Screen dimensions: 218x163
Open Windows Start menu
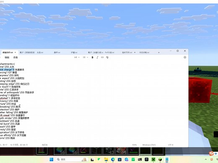52,159
